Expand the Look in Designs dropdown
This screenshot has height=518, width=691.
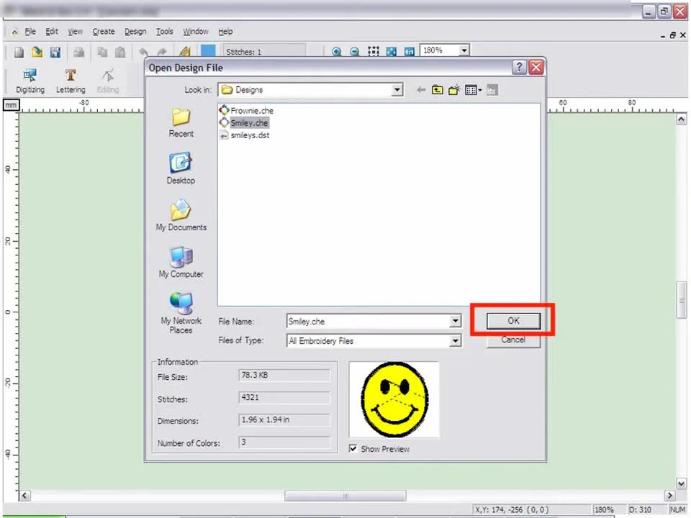click(x=397, y=90)
